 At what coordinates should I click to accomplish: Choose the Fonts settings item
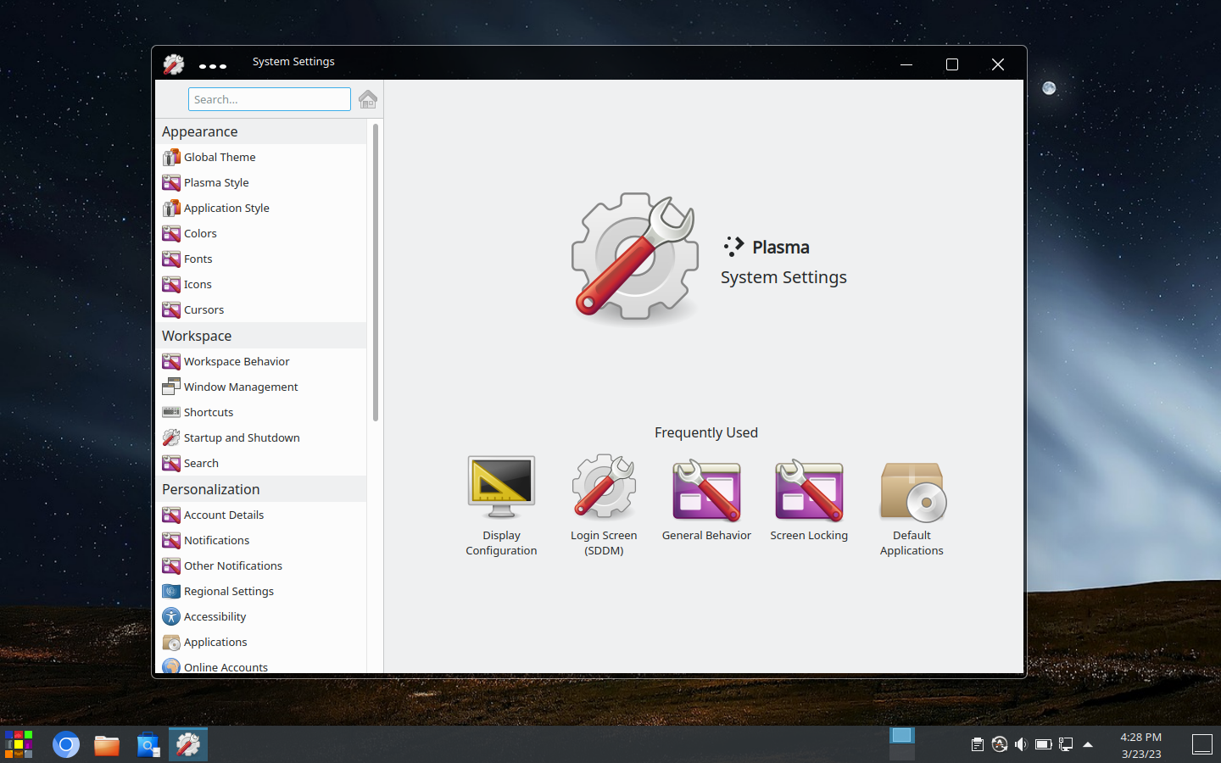pos(263,259)
